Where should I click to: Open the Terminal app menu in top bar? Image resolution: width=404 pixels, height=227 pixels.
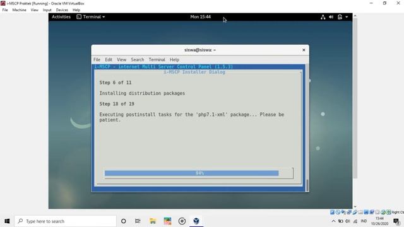91,17
